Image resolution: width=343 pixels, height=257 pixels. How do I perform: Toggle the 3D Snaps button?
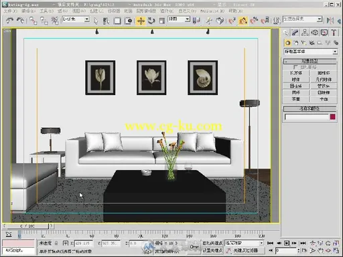pos(232,21)
